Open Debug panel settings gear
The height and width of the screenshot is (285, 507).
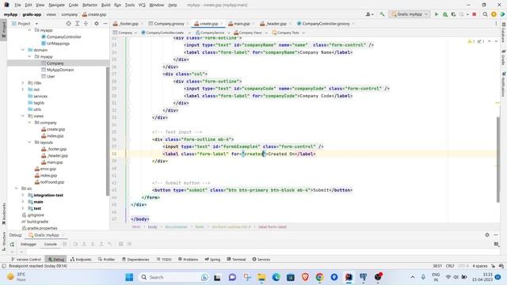coord(487,235)
